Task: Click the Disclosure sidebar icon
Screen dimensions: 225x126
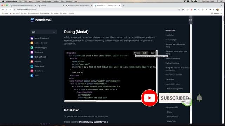Action: pos(32,52)
